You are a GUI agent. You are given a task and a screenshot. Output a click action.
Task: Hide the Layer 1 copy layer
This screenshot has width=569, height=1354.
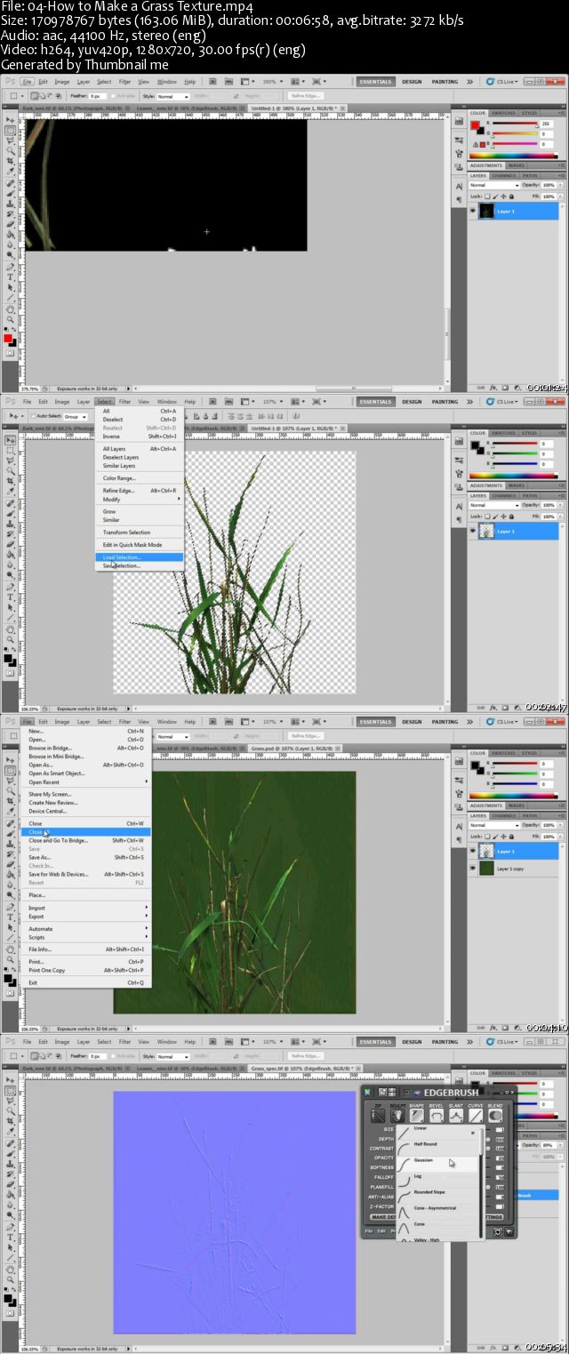tap(473, 869)
